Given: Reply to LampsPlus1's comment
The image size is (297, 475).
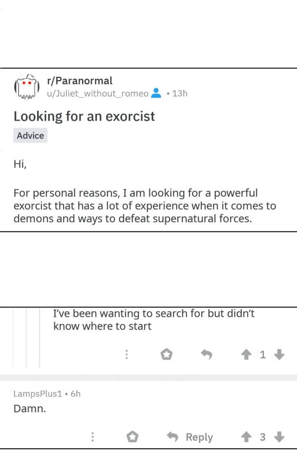Looking at the screenshot, I should point(191,437).
